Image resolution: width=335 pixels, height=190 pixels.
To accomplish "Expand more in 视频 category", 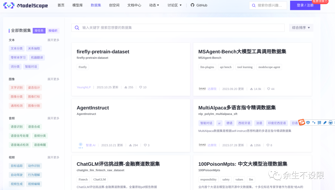I will pos(53,157).
